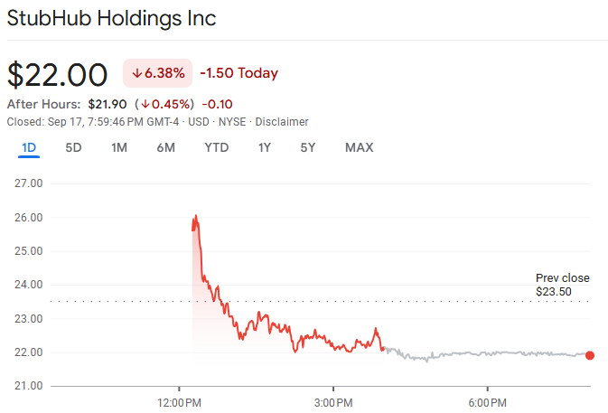View the 1Y price chart
Viewport: 608px width, 413px height.
[264, 147]
